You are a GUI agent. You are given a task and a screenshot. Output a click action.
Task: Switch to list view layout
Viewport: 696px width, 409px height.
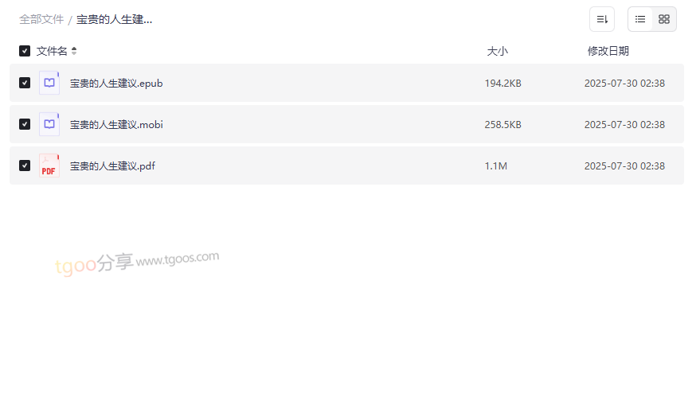(640, 19)
